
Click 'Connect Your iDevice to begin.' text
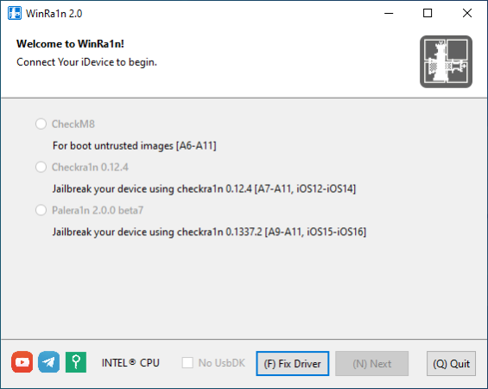pyautogui.click(x=86, y=62)
